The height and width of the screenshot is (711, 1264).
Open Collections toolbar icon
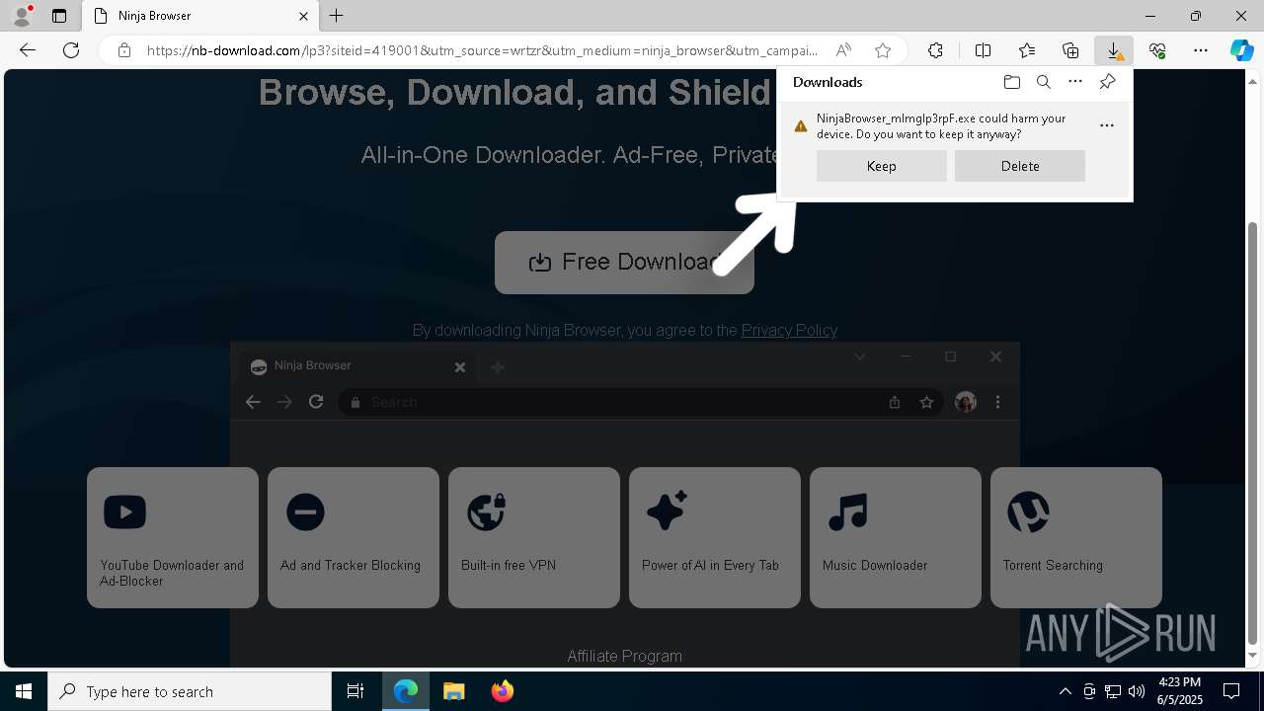point(1070,50)
